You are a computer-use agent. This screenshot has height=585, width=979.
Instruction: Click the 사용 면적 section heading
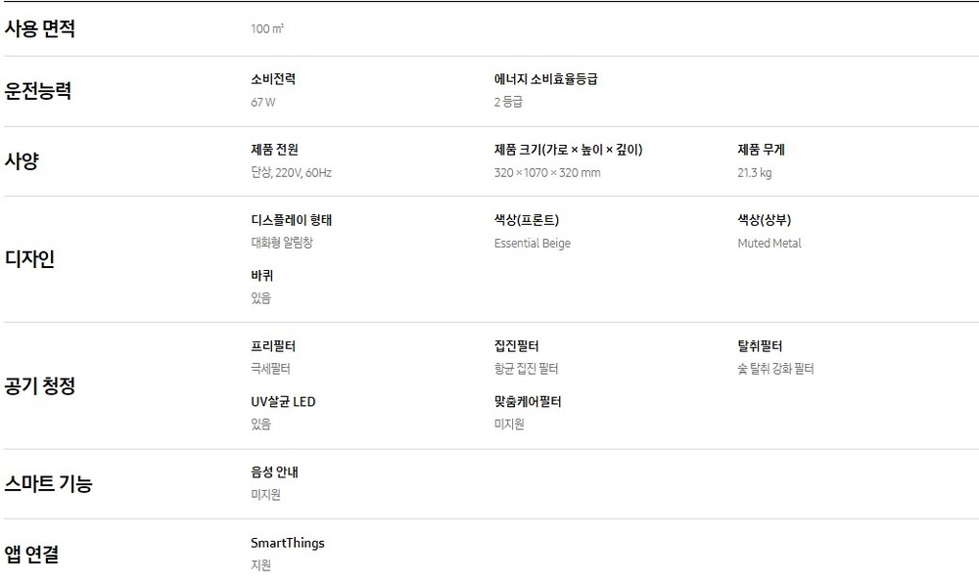click(x=40, y=29)
